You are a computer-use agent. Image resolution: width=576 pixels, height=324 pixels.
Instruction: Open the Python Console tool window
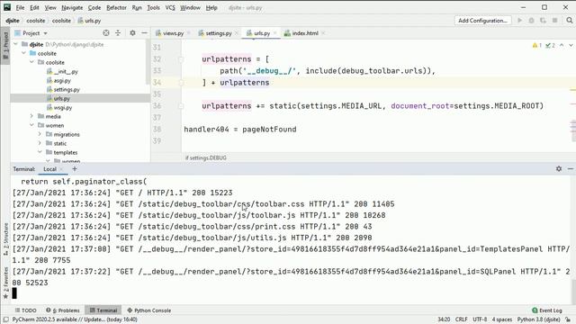click(148, 310)
